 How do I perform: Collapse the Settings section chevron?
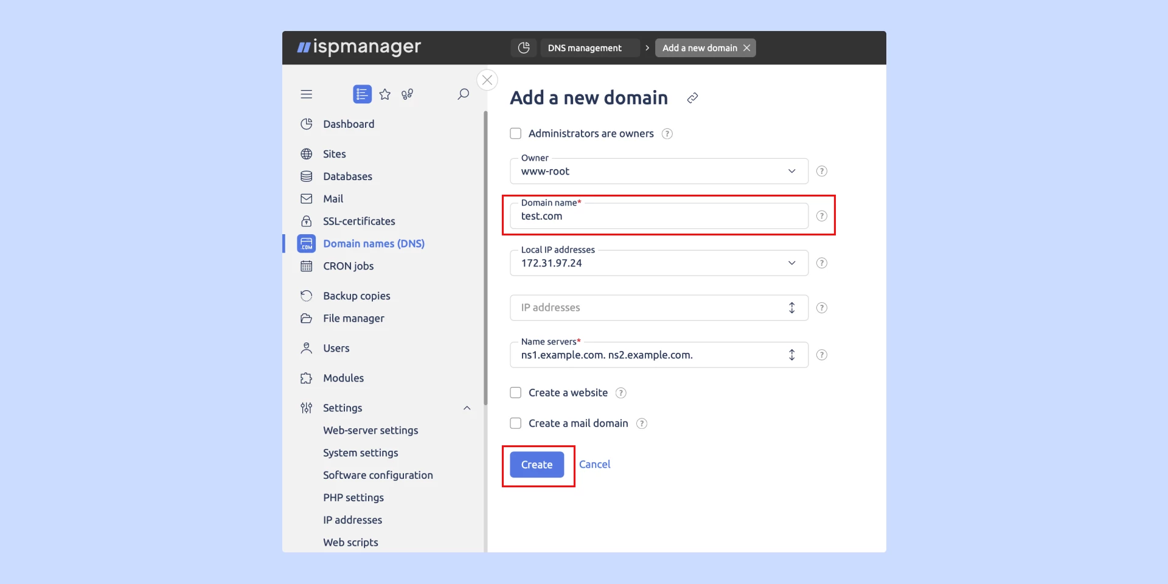467,408
